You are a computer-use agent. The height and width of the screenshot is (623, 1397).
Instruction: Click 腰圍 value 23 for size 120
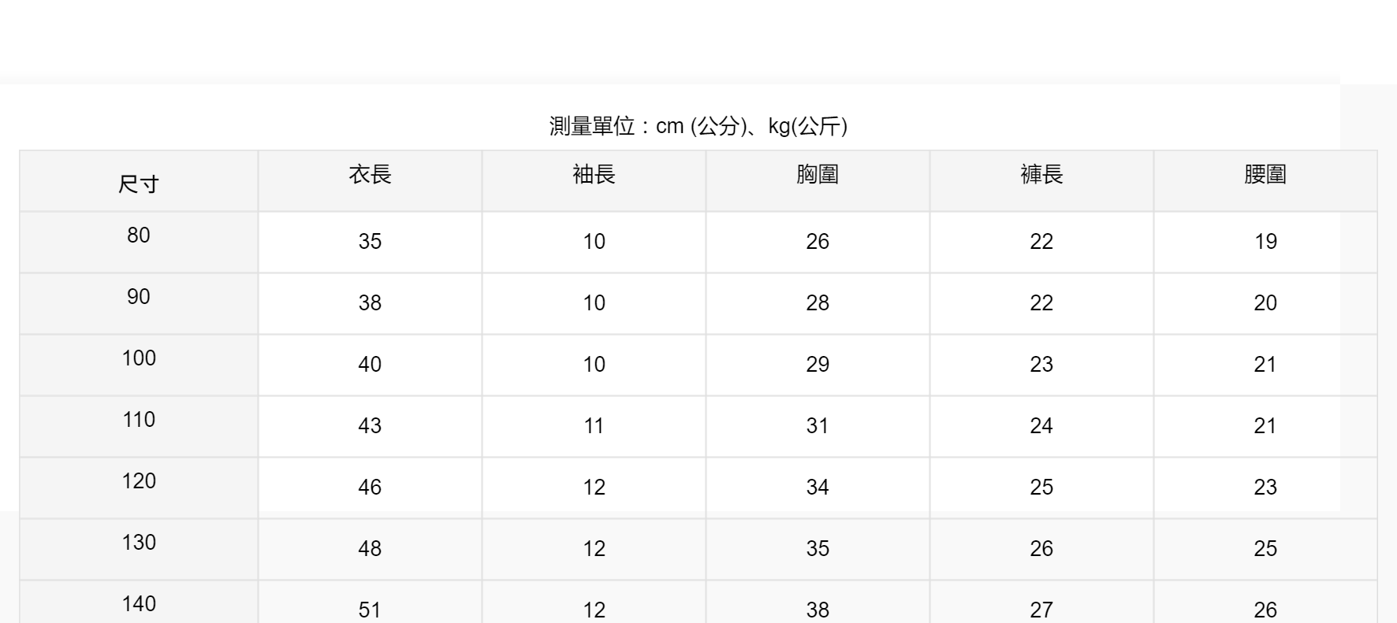(1265, 487)
